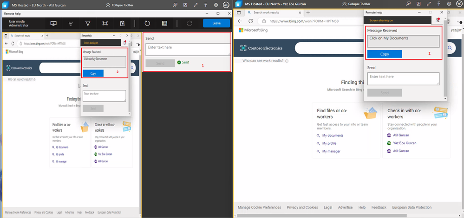This screenshot has height=218, width=464.
Task: Click Copy button in Yaz Ece's Remote help
Action: click(385, 54)
